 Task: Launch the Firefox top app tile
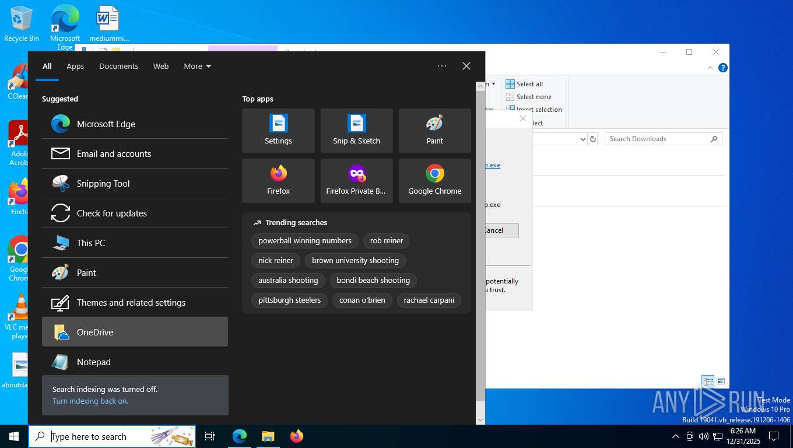(278, 181)
